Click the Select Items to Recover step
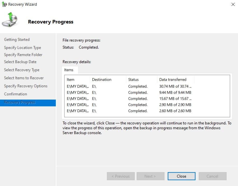 click(24, 78)
